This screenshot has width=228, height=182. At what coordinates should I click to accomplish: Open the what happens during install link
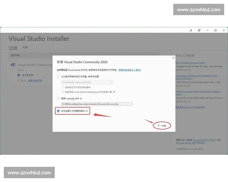130,70
